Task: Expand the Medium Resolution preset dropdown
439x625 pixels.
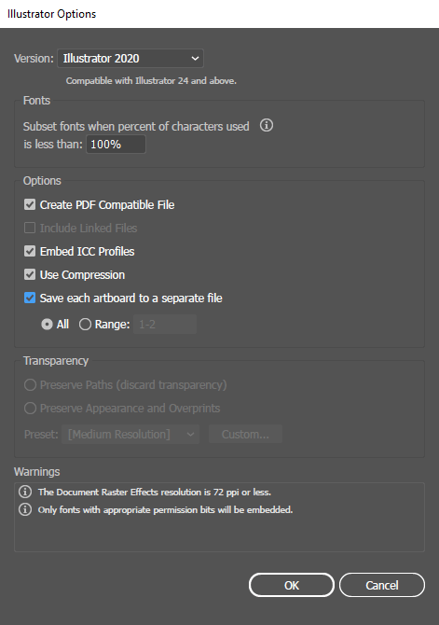Action: pos(130,434)
